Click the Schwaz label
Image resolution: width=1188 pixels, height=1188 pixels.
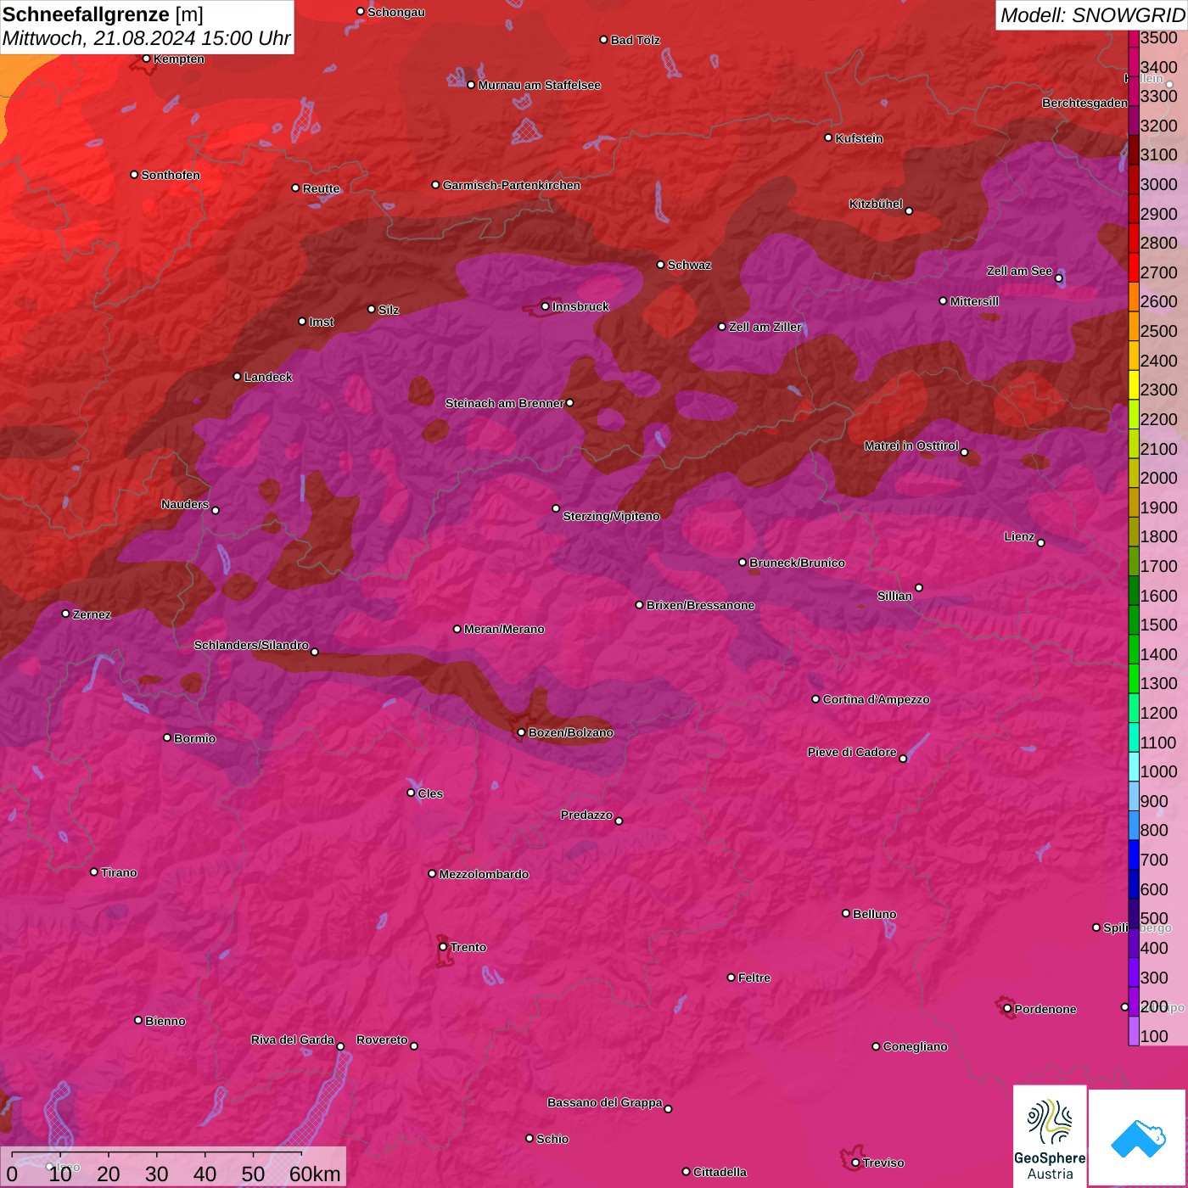tap(689, 265)
